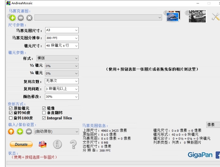
Task: Open the 复用次数 无限次 dropdown
Action: 62,81
